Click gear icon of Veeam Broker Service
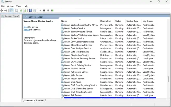The width and height of the screenshot is (171, 107). click(62, 38)
